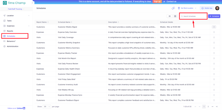
Task: Open actions menu for Expense Daily Overview
Action: point(214,32)
